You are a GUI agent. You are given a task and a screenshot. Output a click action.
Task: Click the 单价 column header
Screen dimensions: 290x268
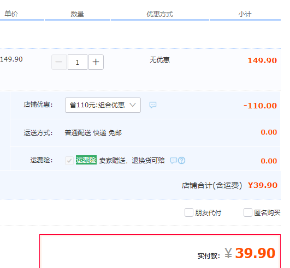point(11,14)
